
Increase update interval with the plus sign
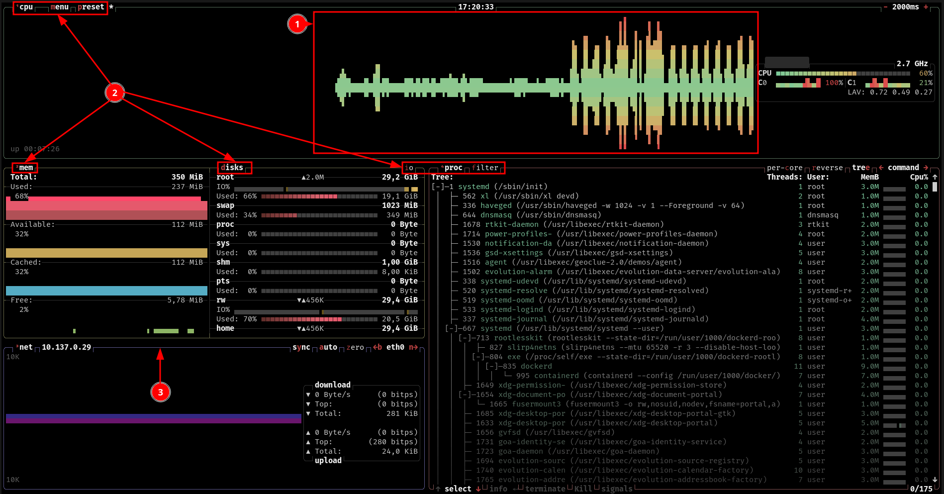click(926, 7)
